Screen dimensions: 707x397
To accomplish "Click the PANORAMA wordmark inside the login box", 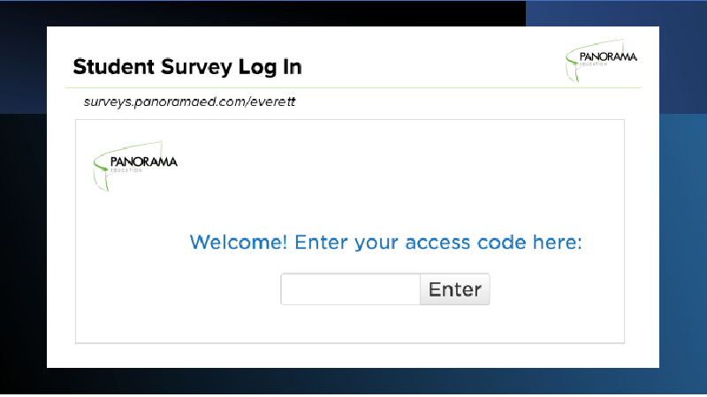I will pos(144,161).
